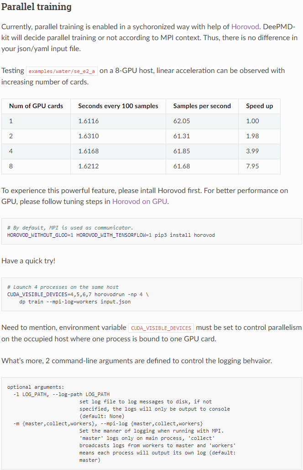Click the 'Seconds every 100 samples' column header
Screen dimensions: 303x470
point(118,106)
